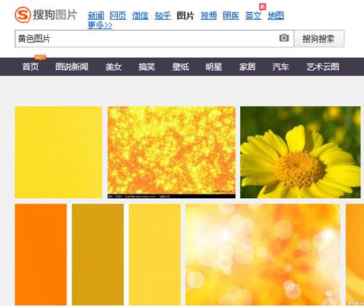Open 壁纸 navigation category
This screenshot has height=306, width=364.
pyautogui.click(x=181, y=66)
